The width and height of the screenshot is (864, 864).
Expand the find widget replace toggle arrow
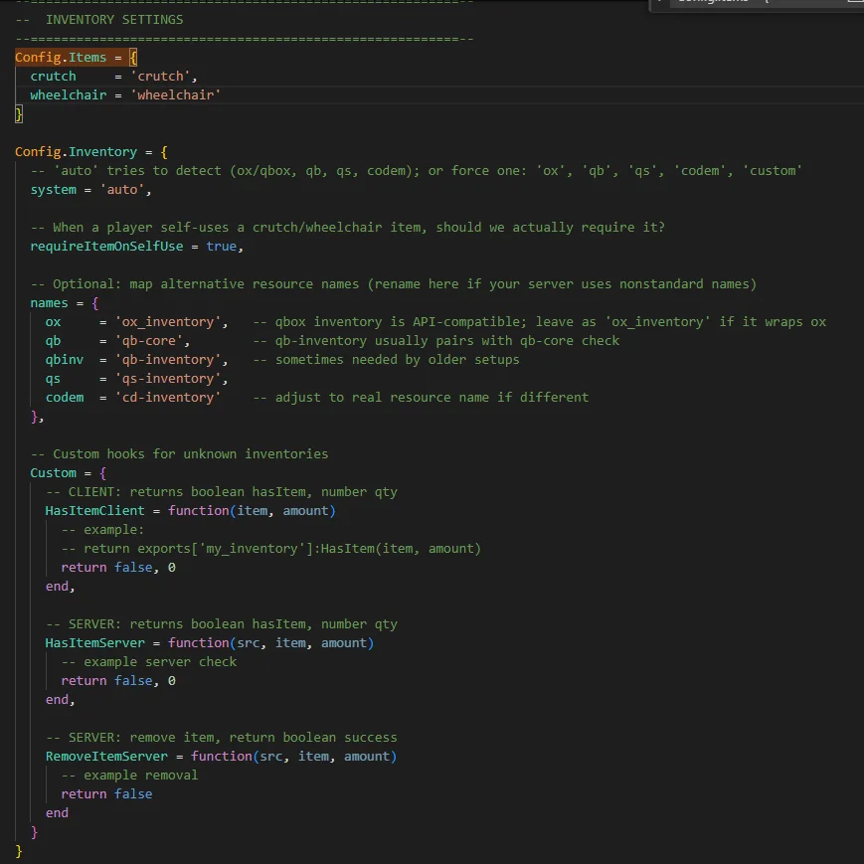(660, 3)
